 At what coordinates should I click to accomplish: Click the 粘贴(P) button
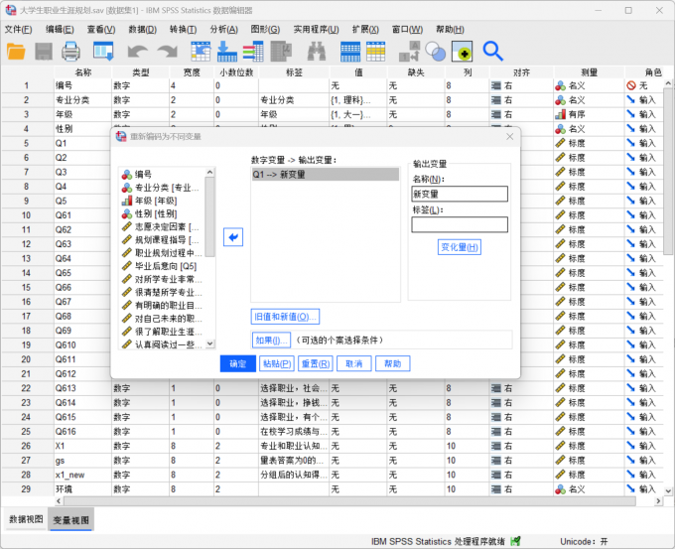[277, 363]
